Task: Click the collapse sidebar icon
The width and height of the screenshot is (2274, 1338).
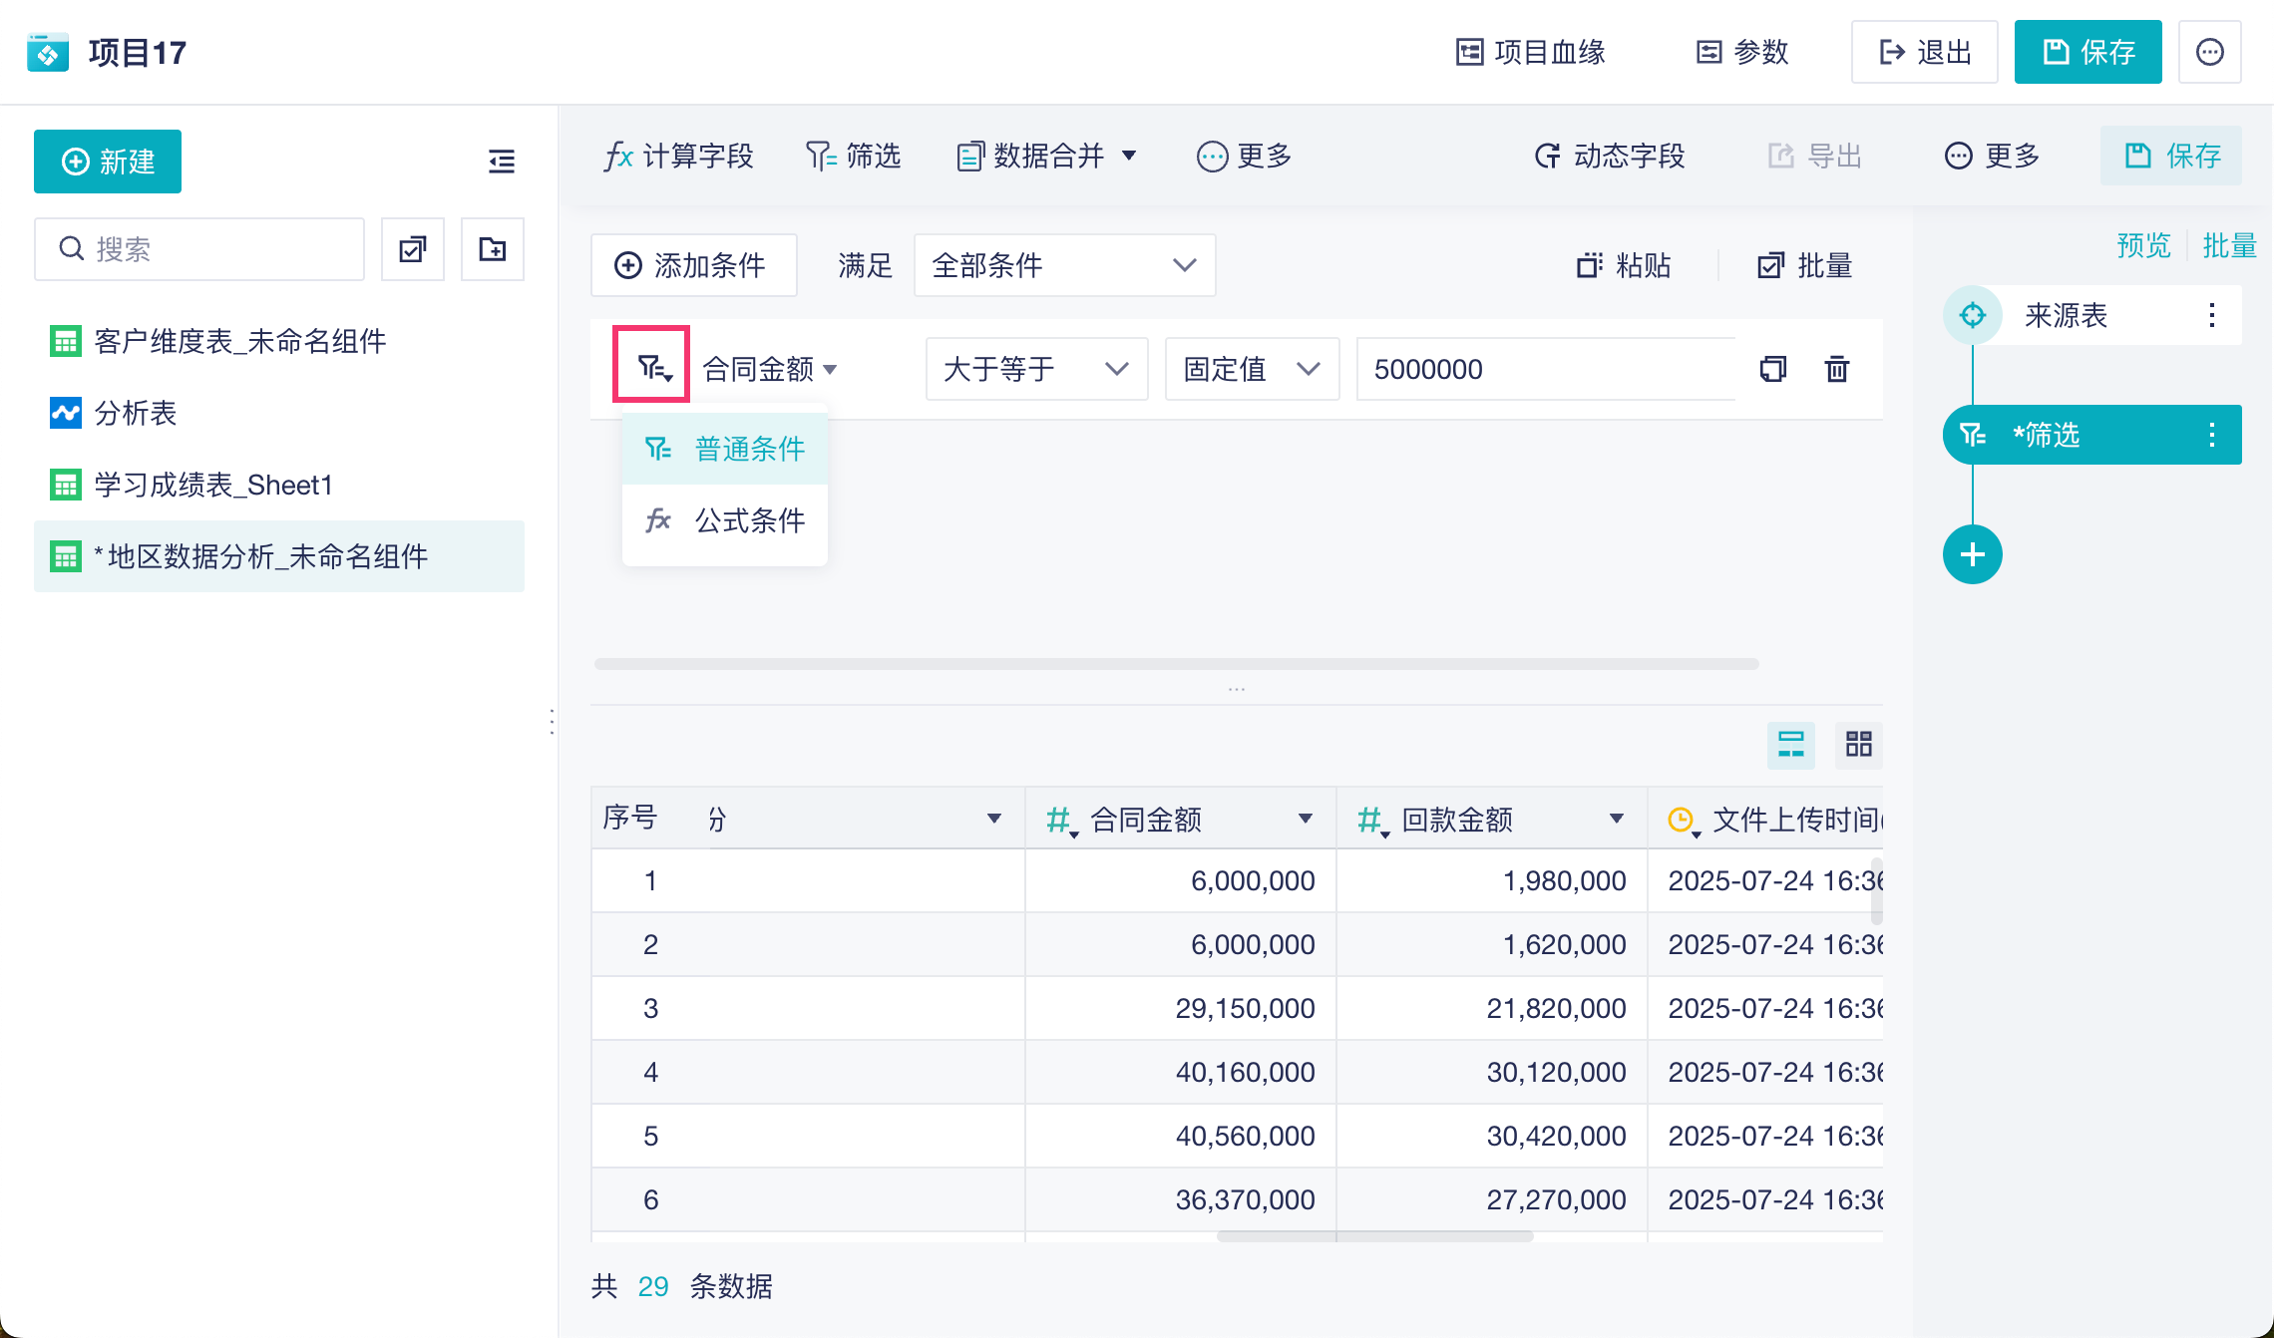Action: point(501,161)
